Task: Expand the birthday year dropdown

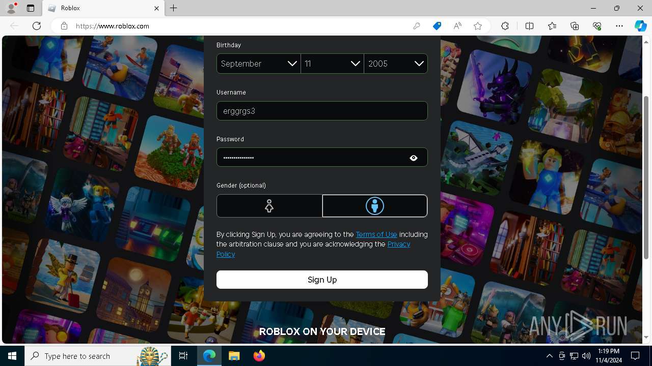Action: [x=396, y=64]
